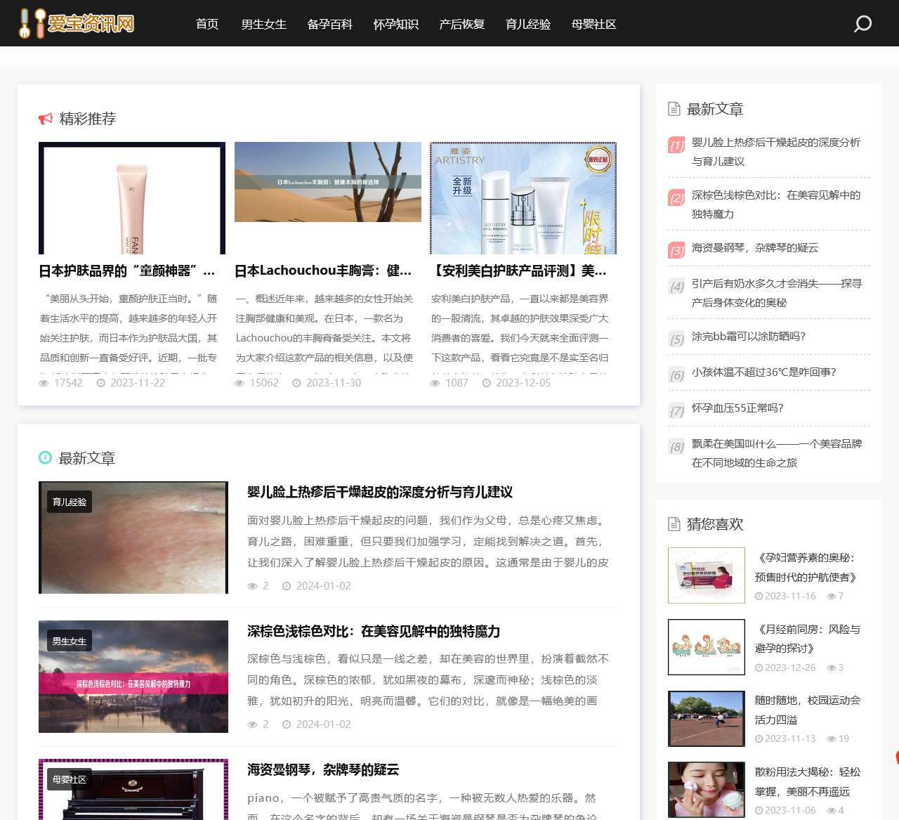The height and width of the screenshot is (820, 899).
Task: Click the document icon beside 猜您喜欢
Action: (673, 523)
